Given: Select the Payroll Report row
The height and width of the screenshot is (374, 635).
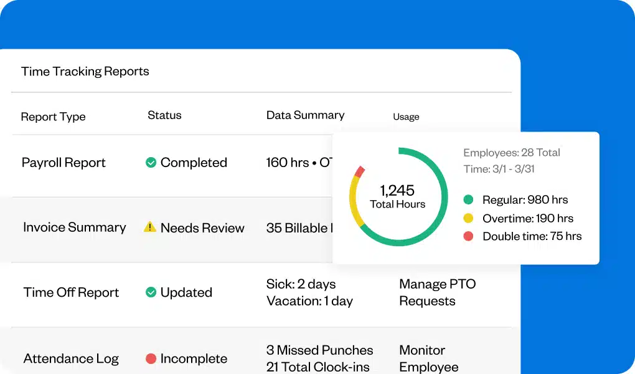Looking at the screenshot, I should coord(63,163).
